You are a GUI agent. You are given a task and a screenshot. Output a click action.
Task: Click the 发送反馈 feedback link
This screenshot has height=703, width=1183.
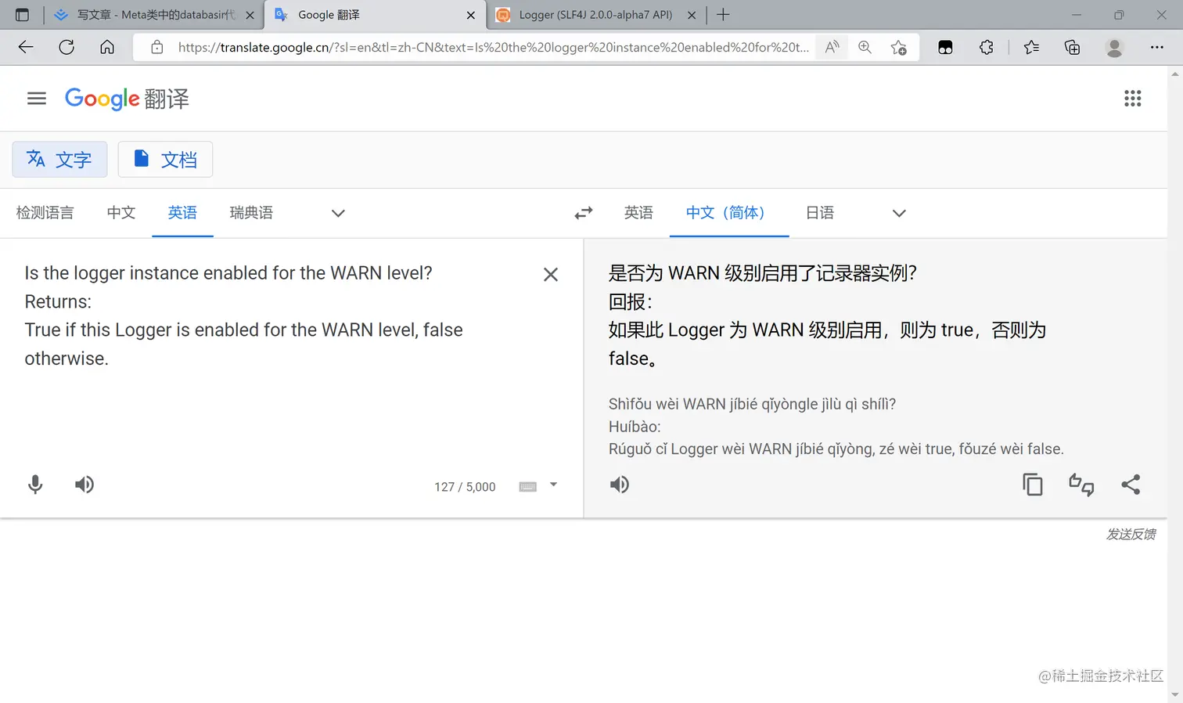[1131, 534]
